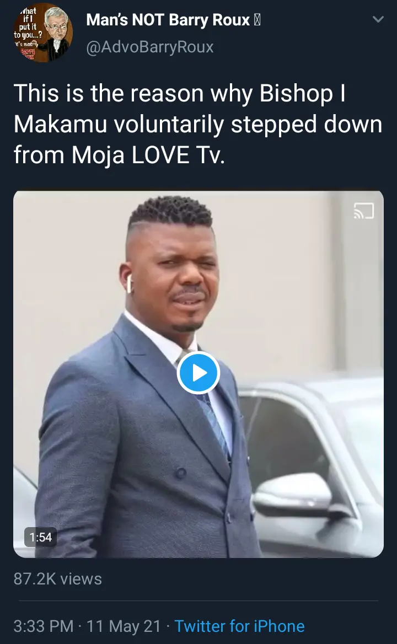Open the tweet options chevron menu
The width and height of the screenshot is (397, 644).
378,19
